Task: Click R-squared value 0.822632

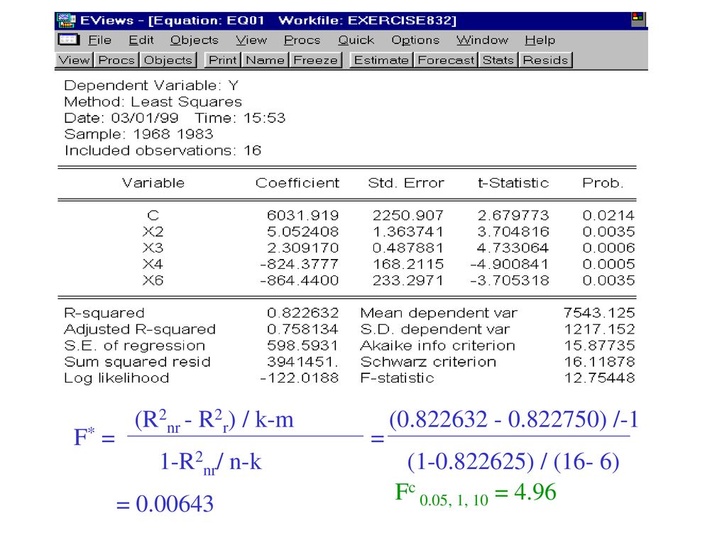Action: (302, 313)
